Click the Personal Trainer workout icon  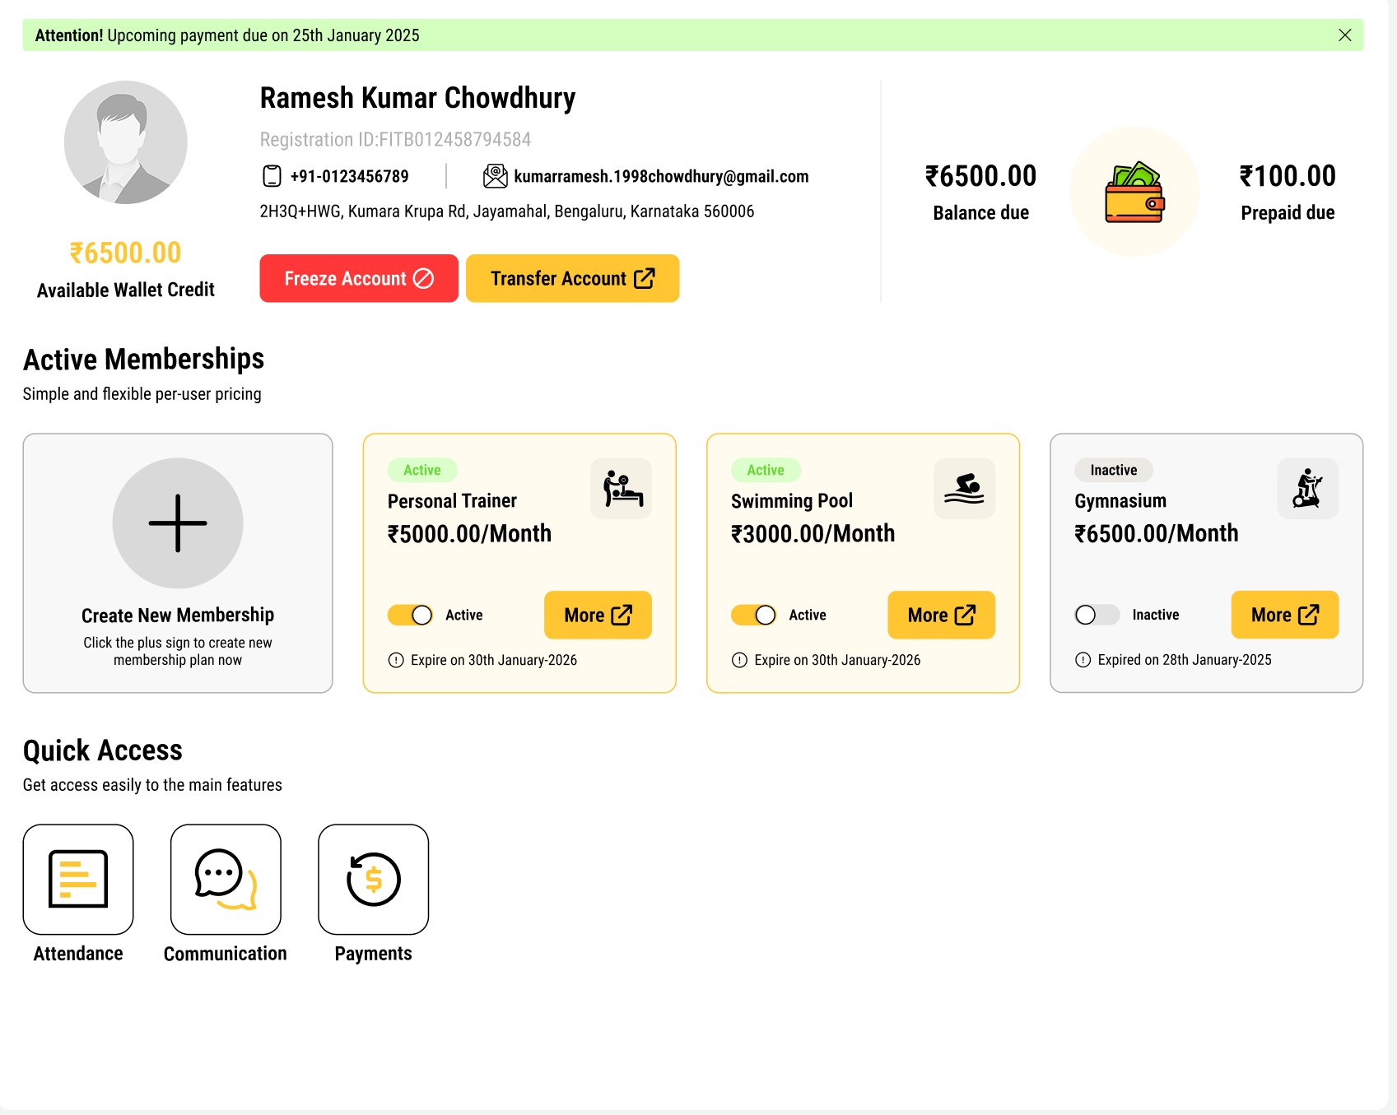622,489
